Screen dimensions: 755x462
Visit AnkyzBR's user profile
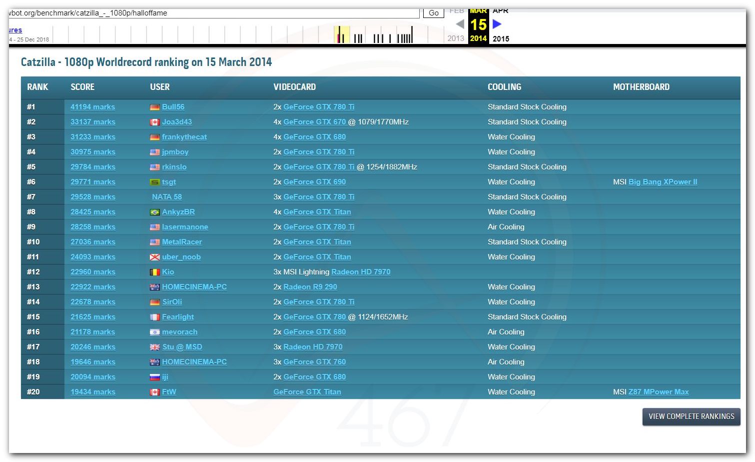pos(178,212)
